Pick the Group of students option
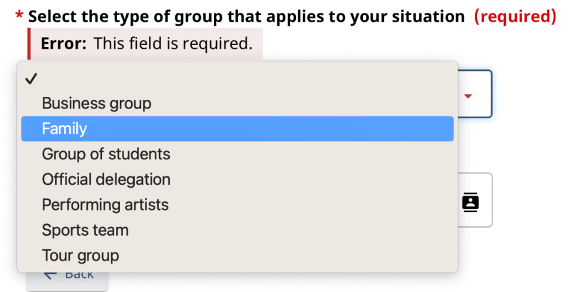Viewport: 586px width, 292px height. [x=106, y=154]
